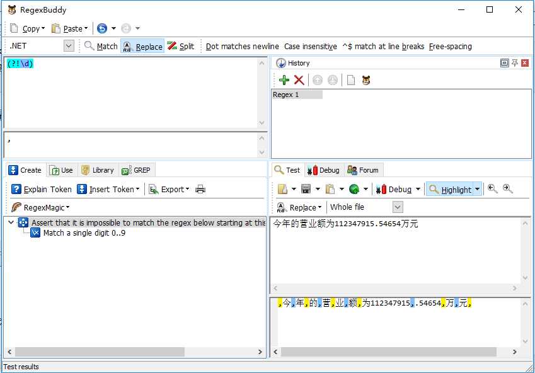
Task: Click the save test file disk icon
Action: 306,189
